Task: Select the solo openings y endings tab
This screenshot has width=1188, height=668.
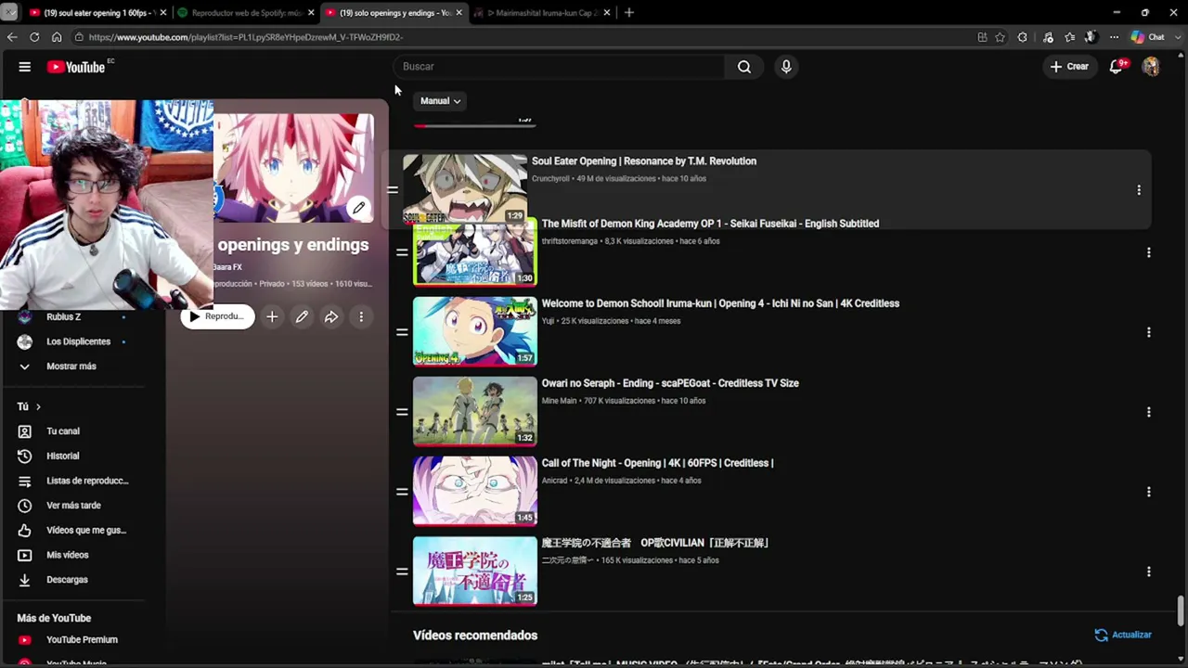Action: [x=394, y=13]
